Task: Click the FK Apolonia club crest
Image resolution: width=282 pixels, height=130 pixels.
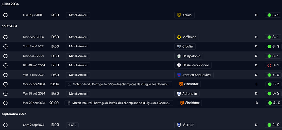Action: tap(179, 56)
